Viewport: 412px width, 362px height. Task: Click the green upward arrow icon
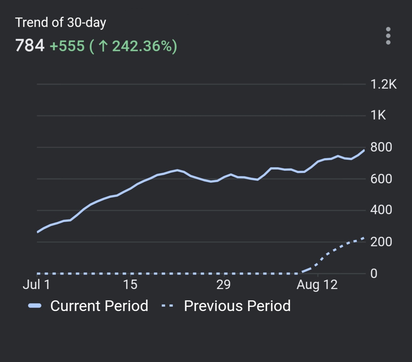103,46
